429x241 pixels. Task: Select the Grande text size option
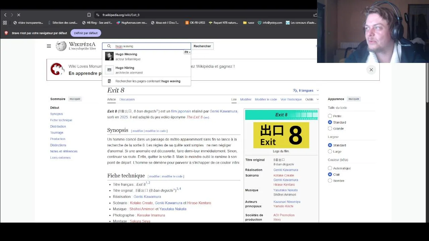click(x=330, y=129)
